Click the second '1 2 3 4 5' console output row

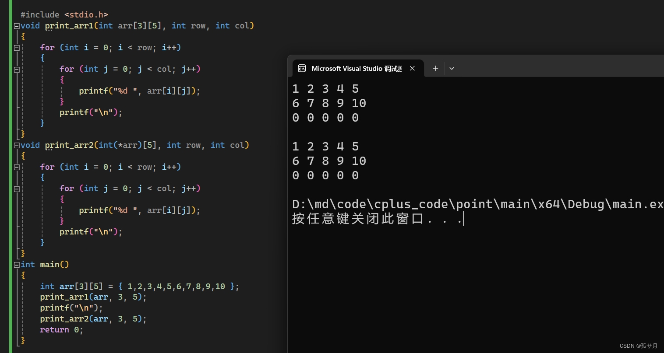coord(325,147)
